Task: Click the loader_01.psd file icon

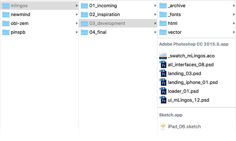Action: coord(163,91)
